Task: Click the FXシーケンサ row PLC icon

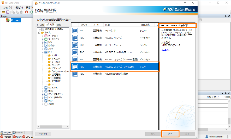Action: 75,31
